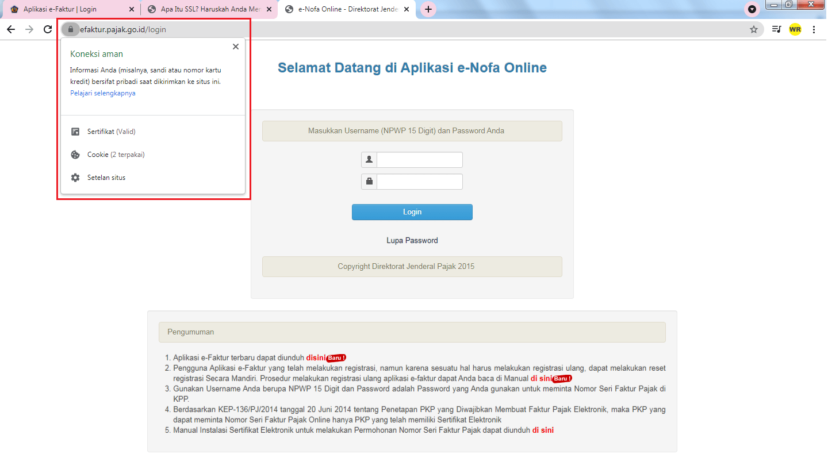This screenshot has height=465, width=828.
Task: Open the WR profile avatar
Action: pos(795,29)
